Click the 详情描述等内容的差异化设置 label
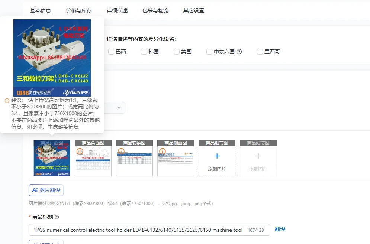Screen dimensions: 370x244 pyautogui.click(x=142, y=39)
